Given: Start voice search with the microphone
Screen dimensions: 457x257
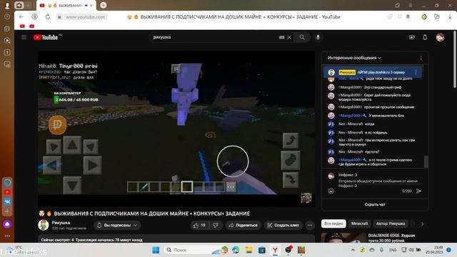Looking at the screenshot, I should (x=318, y=37).
